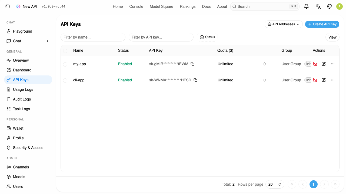Open the View columns menu

[x=332, y=37]
